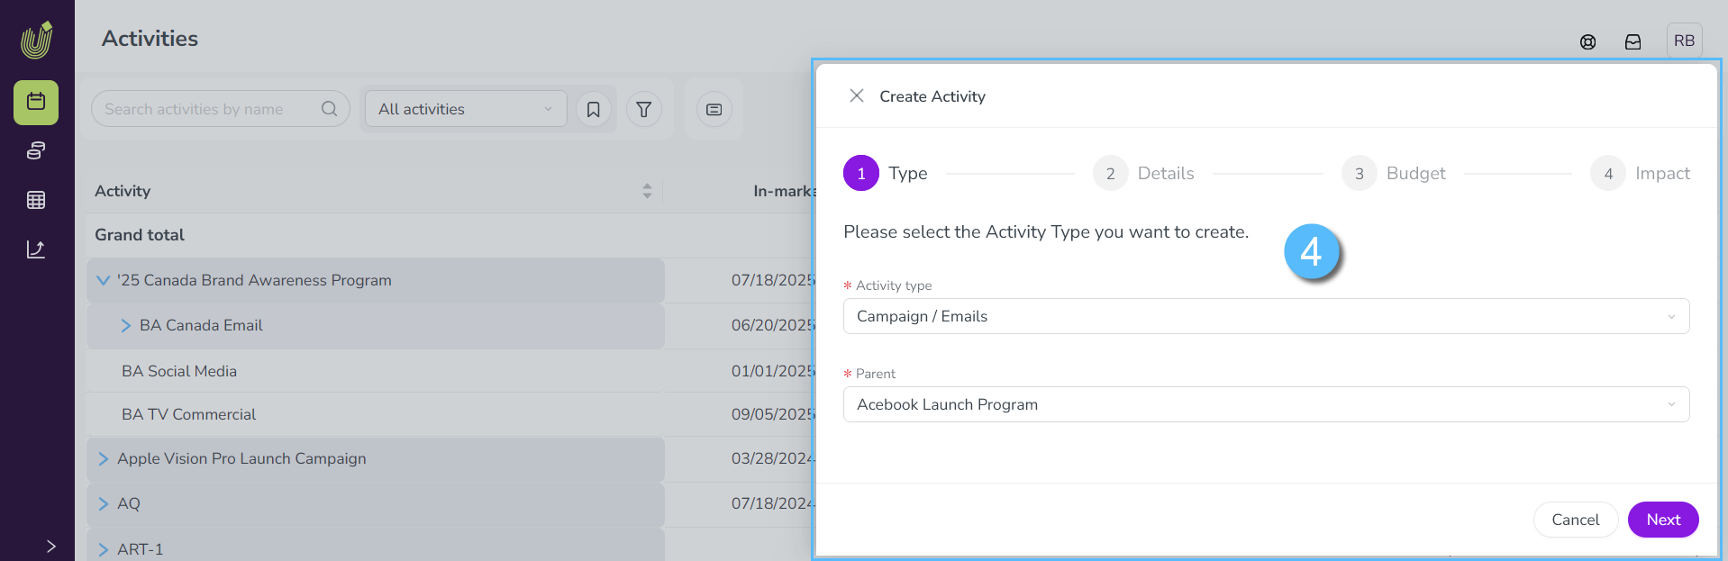Click the Next button
The width and height of the screenshot is (1728, 561).
(x=1662, y=520)
